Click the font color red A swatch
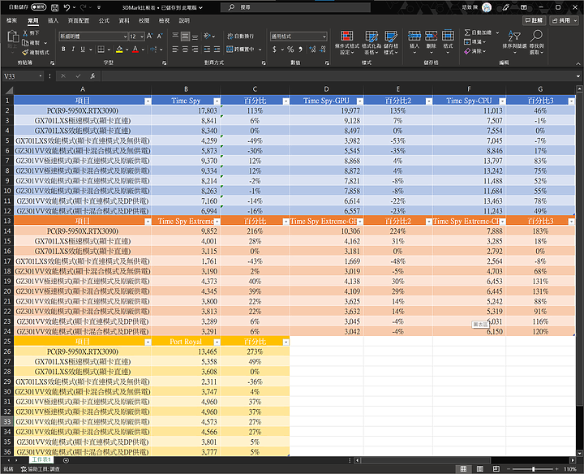Viewport: 584px width, 474px height. tap(135, 50)
